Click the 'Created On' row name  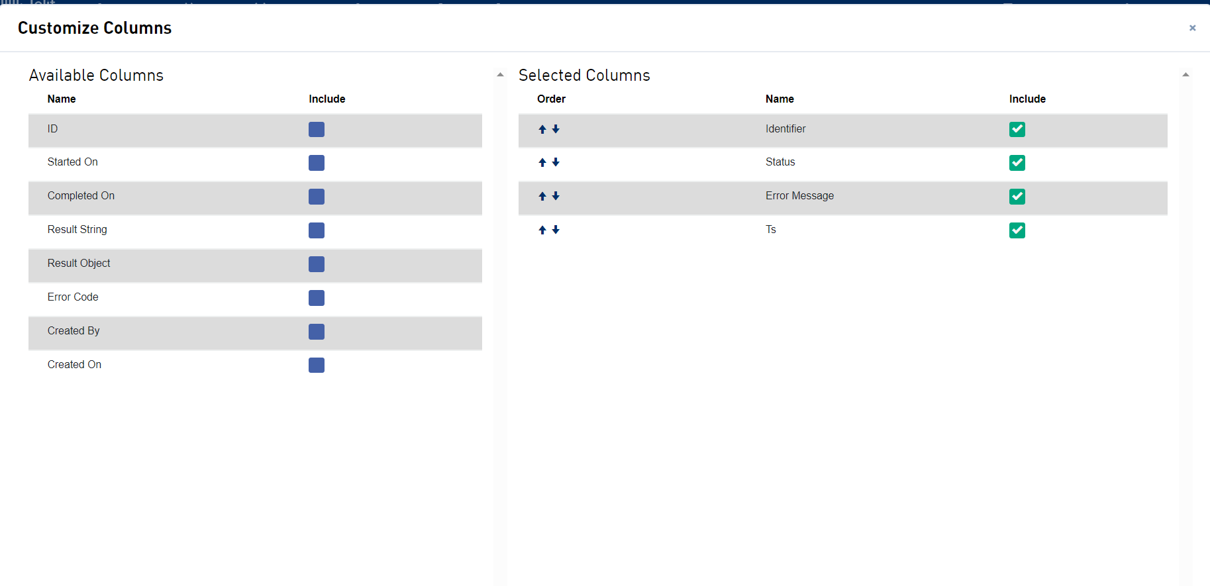(x=74, y=365)
